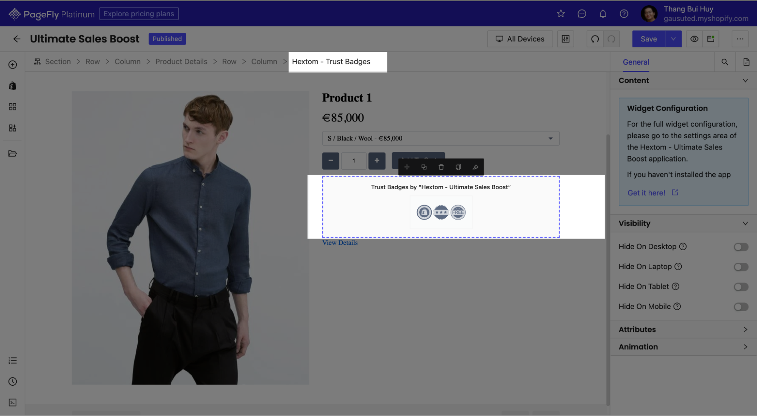The width and height of the screenshot is (757, 416).
Task: Open the Shopify elements bag icon
Action: (12, 86)
